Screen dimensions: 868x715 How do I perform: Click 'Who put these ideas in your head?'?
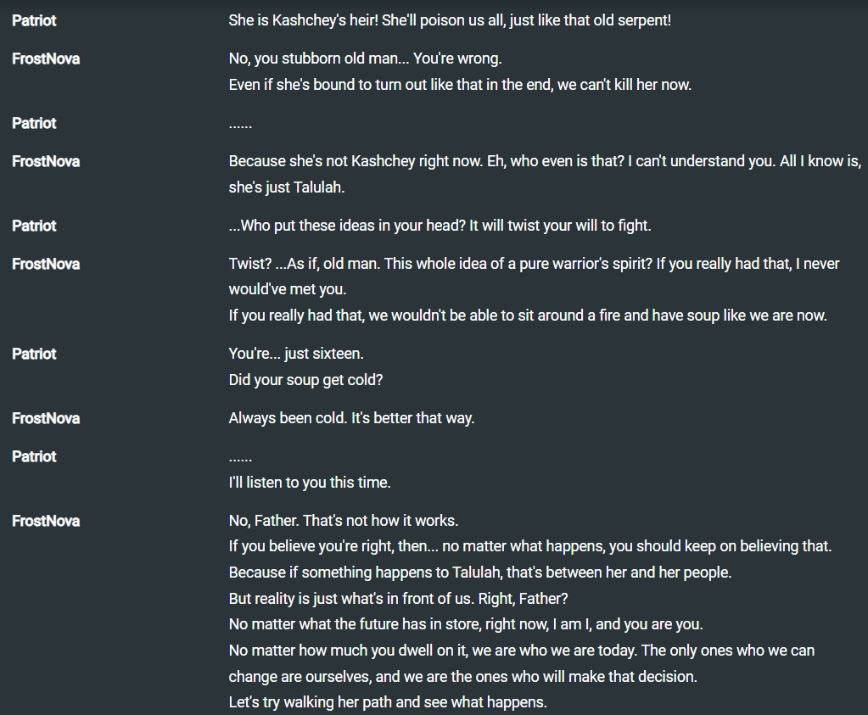(x=440, y=226)
